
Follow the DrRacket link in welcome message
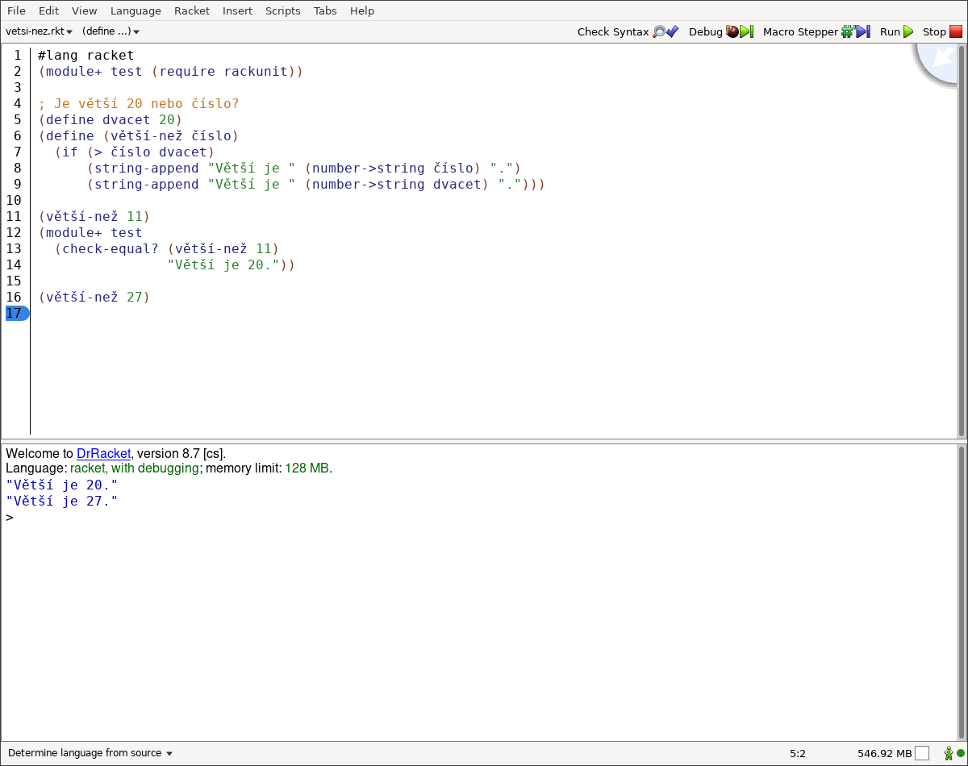point(103,453)
